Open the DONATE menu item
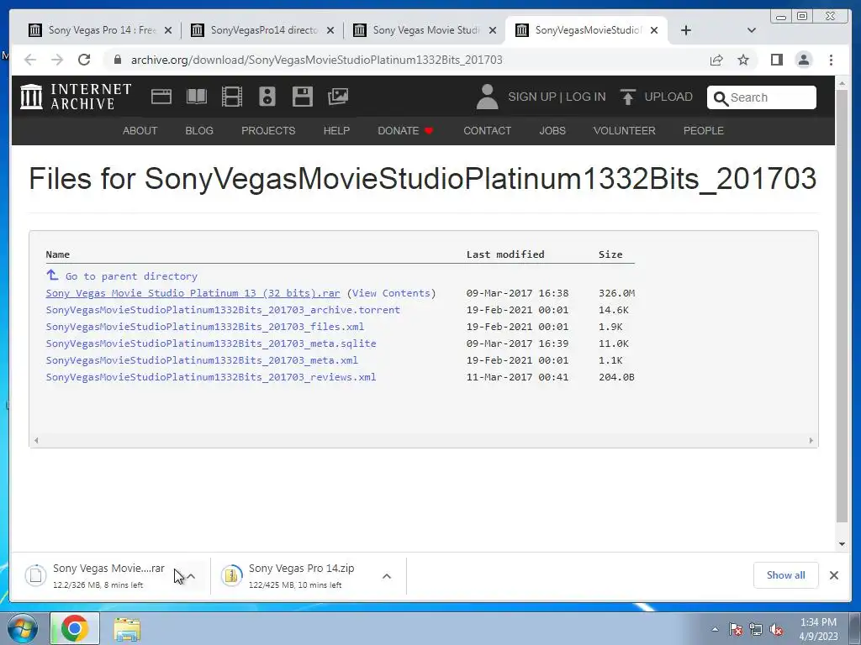 406,130
